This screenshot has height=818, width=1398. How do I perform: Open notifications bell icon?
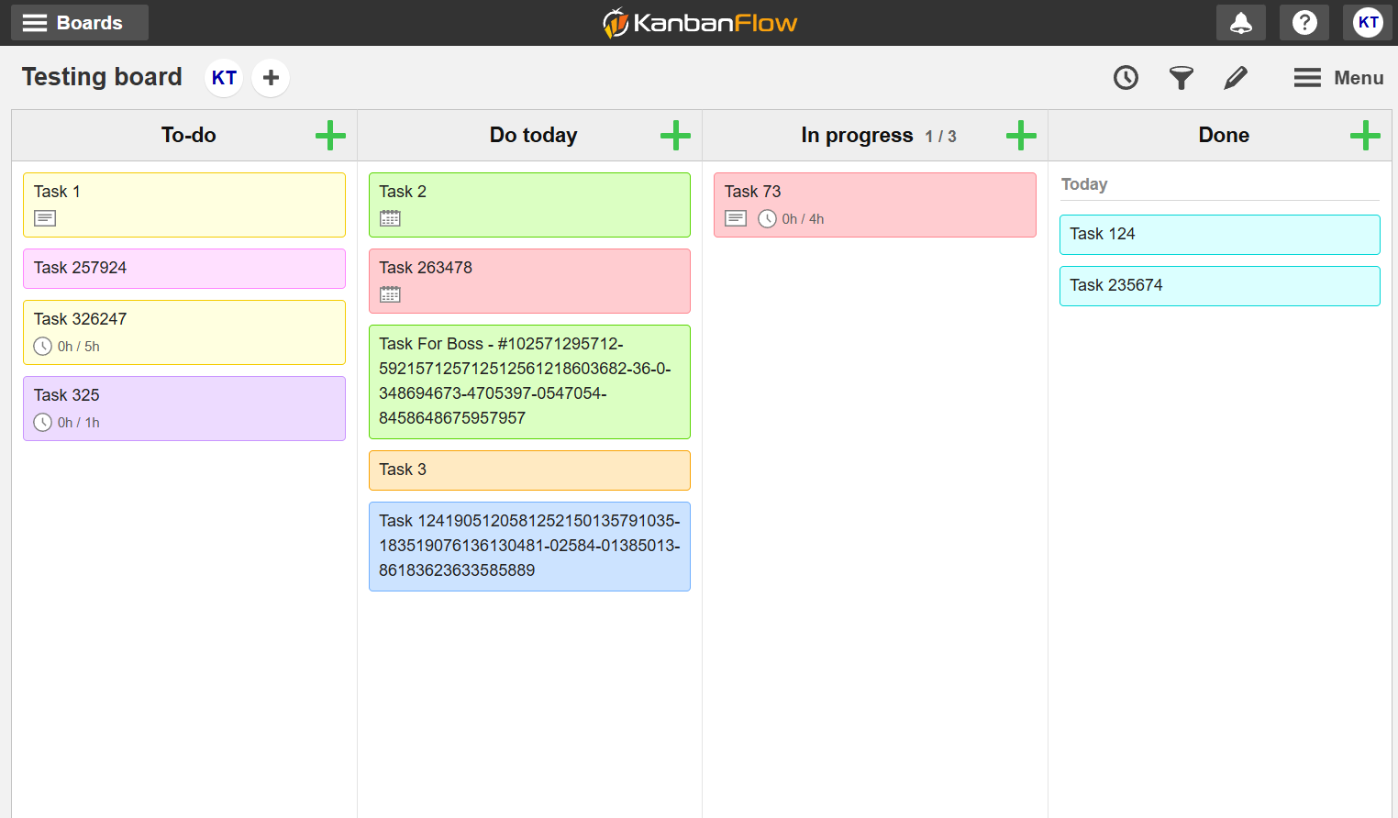coord(1240,23)
